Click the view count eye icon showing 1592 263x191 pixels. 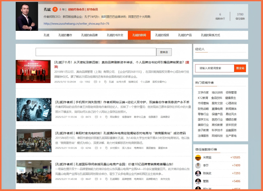[x=82, y=82]
